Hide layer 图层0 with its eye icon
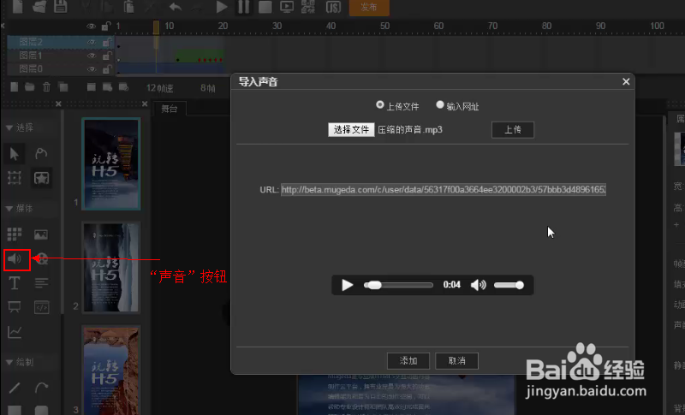 (91, 69)
